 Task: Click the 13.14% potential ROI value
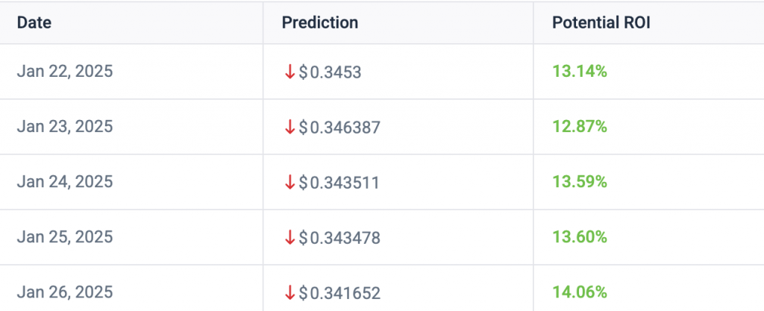point(579,72)
